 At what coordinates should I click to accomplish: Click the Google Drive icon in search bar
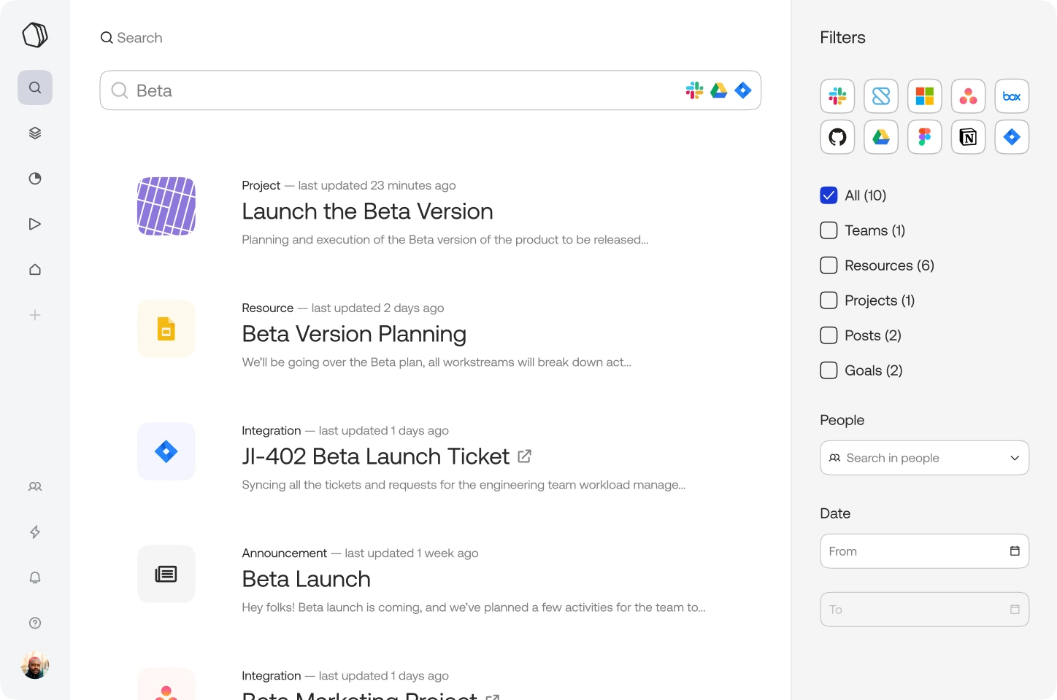pos(719,90)
